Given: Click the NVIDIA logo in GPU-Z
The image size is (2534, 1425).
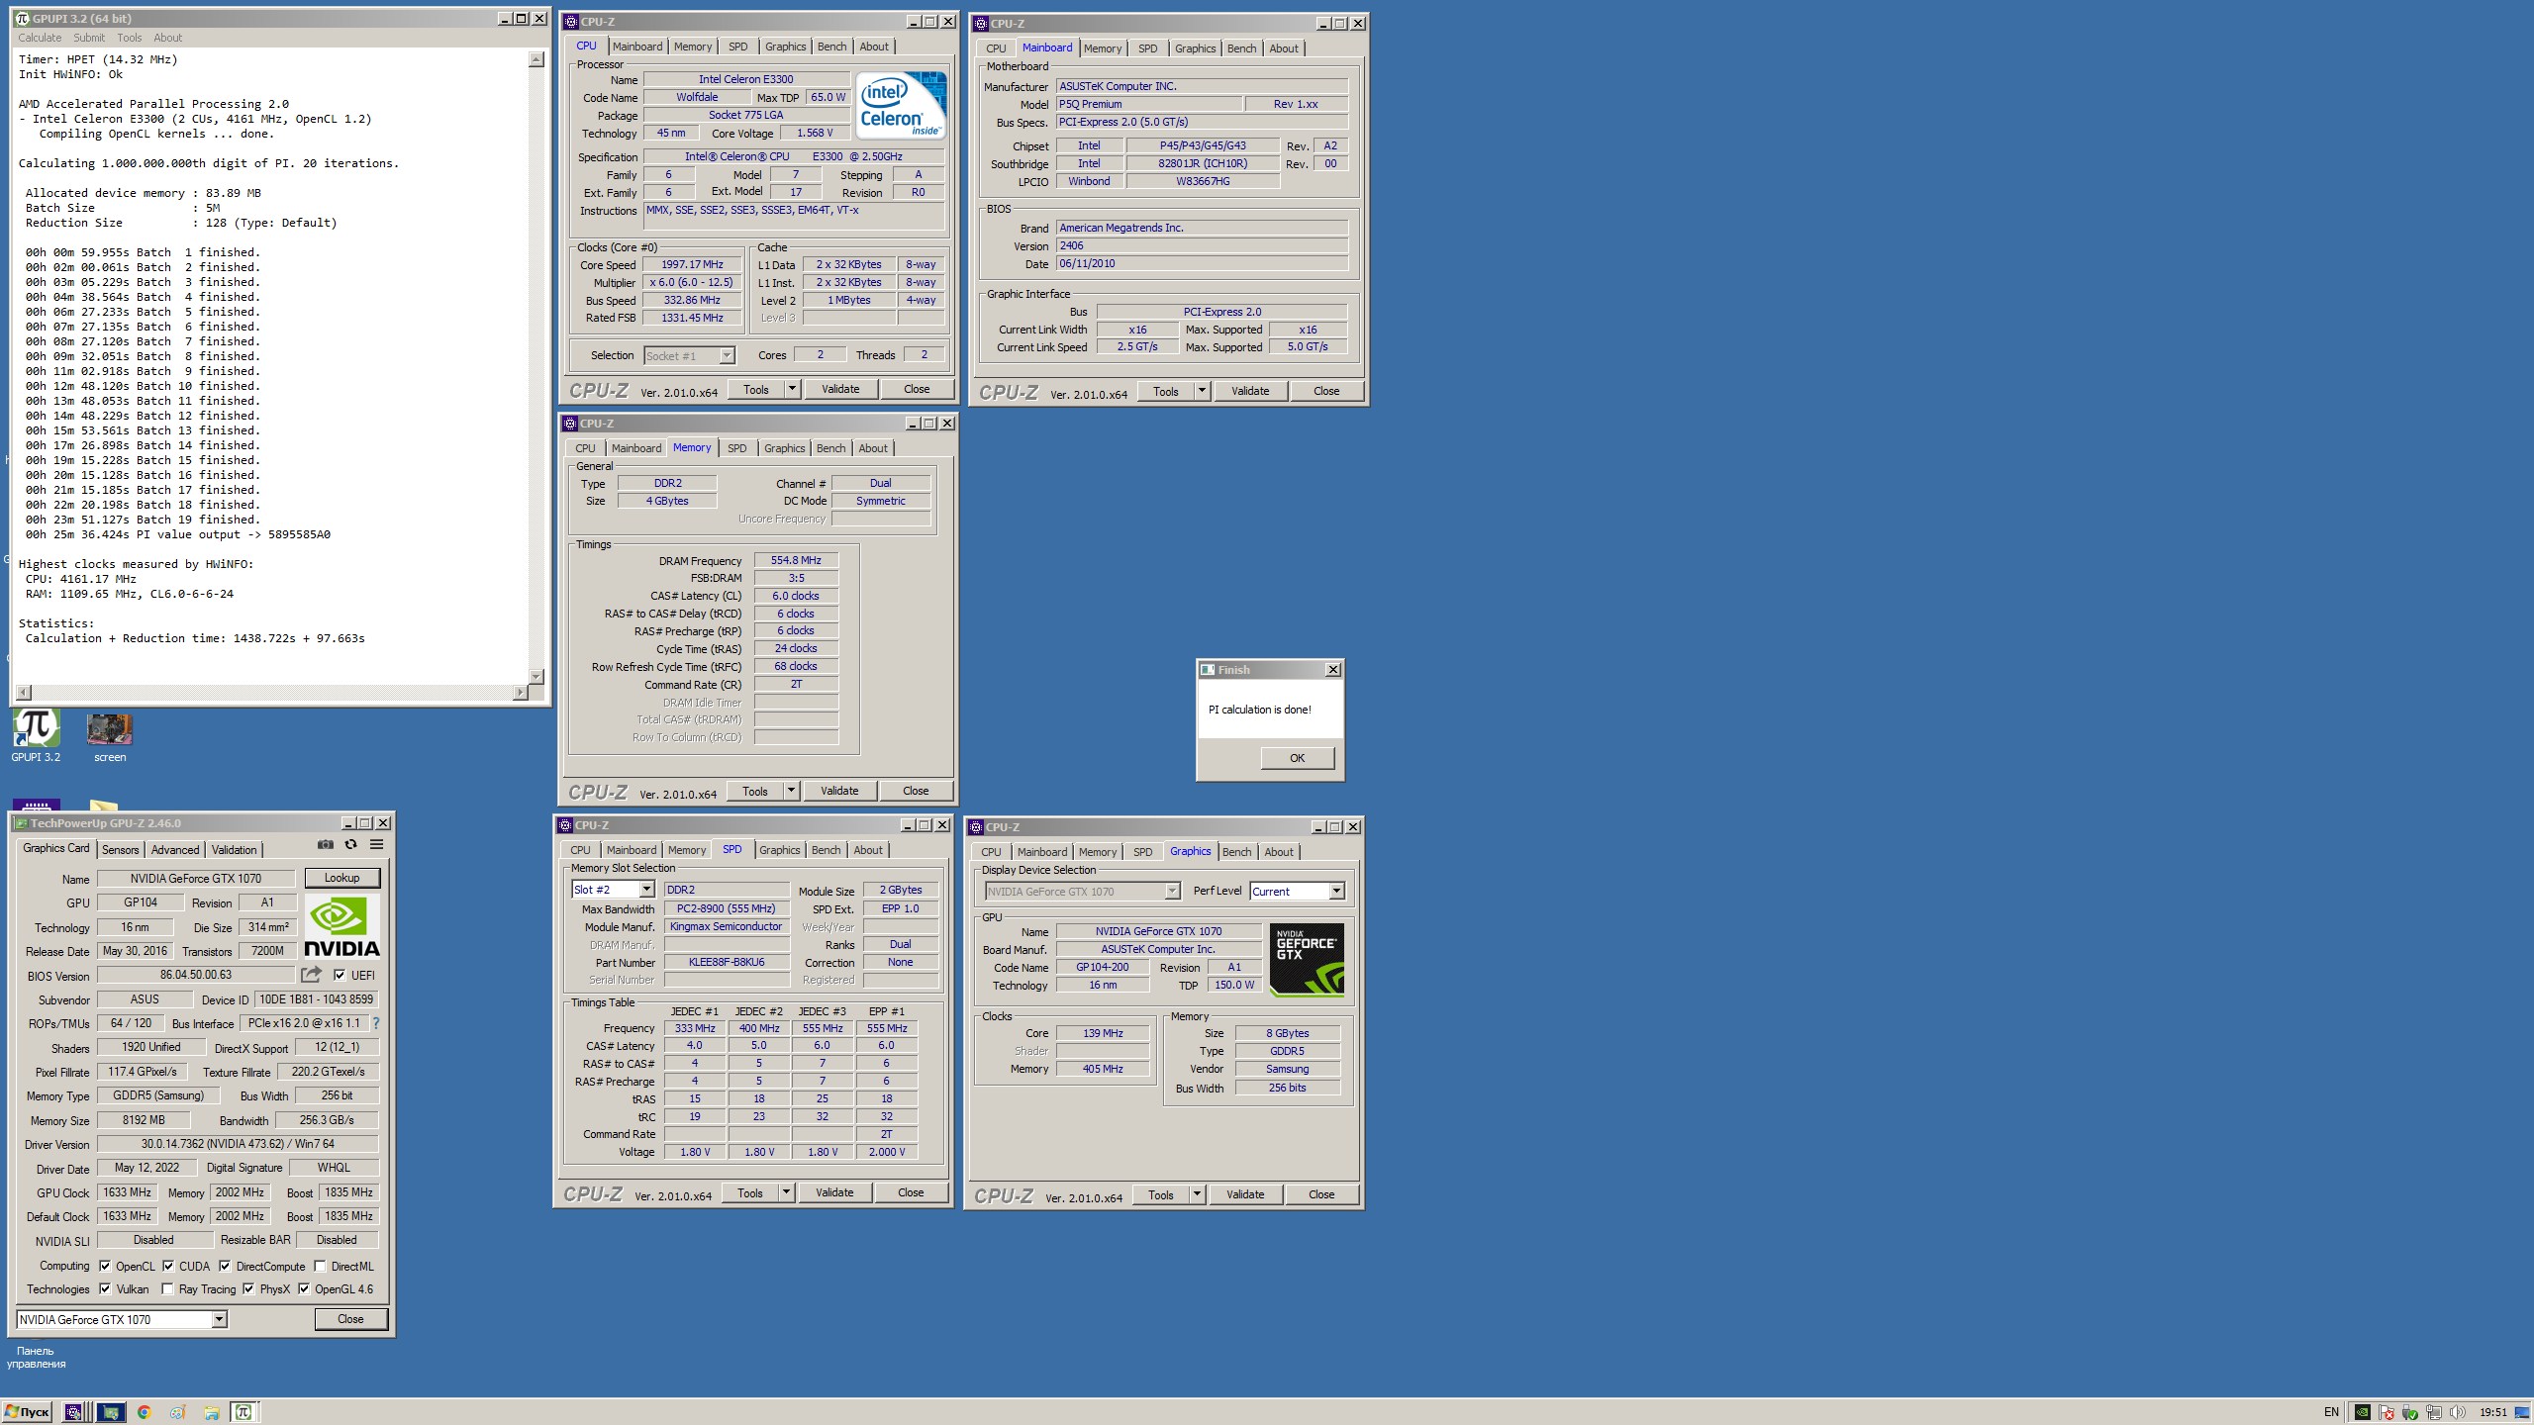Looking at the screenshot, I should (341, 926).
